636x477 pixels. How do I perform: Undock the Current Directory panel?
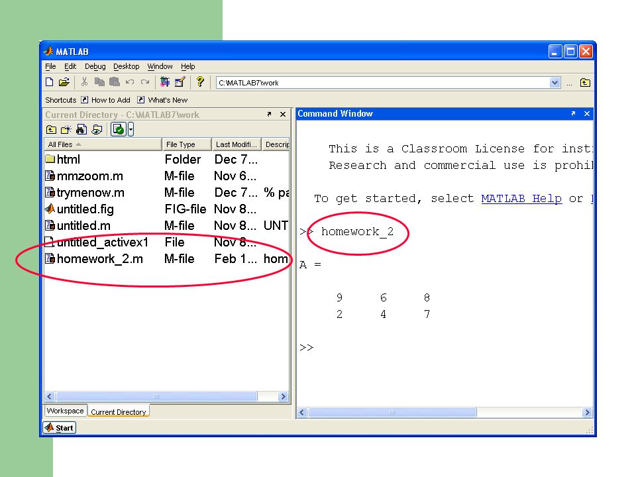tap(270, 115)
